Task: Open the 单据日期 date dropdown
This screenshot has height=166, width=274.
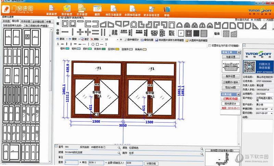Action: pyautogui.click(x=272, y=109)
